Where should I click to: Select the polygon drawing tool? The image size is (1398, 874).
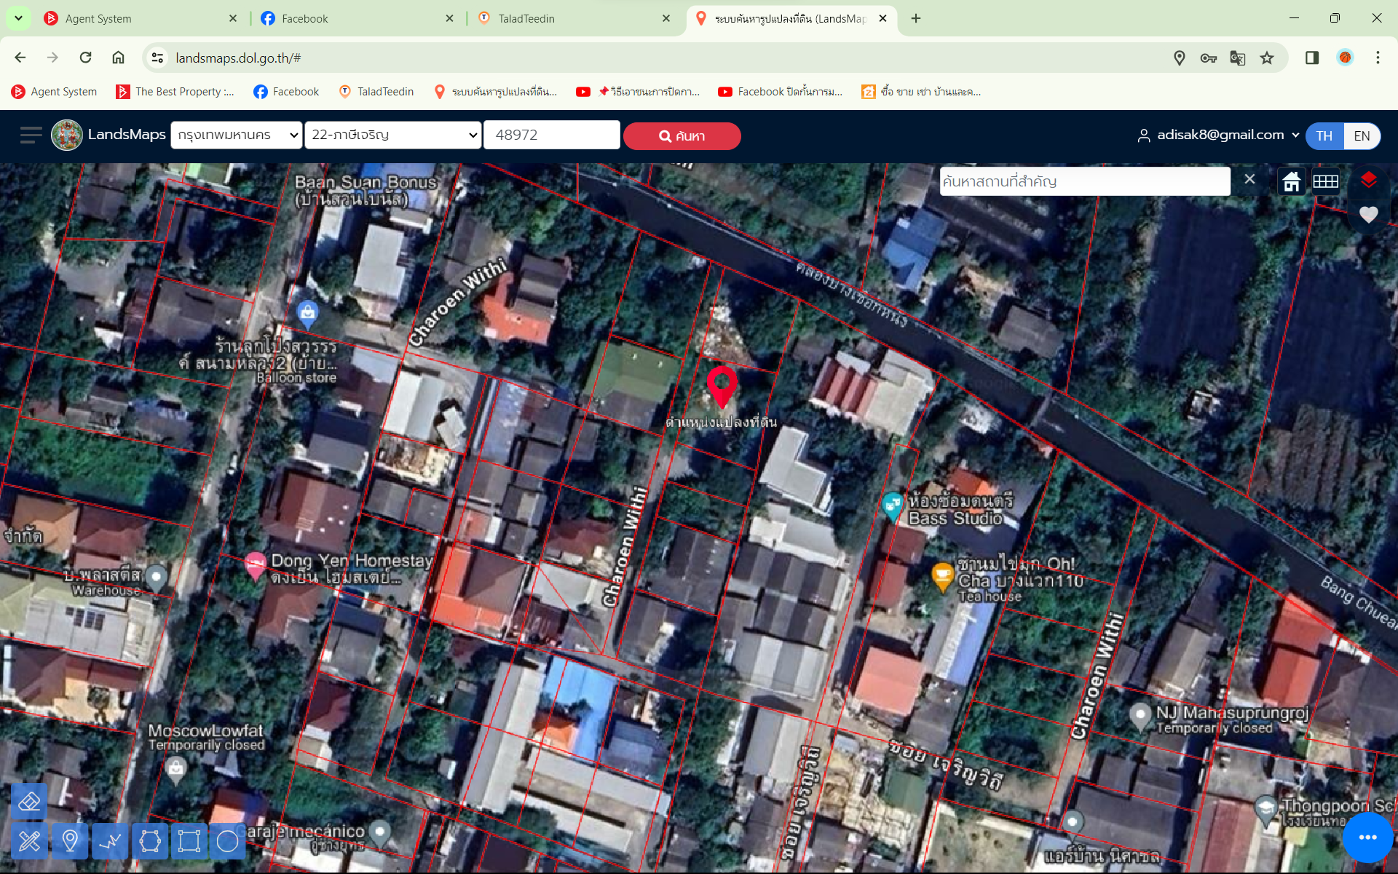(150, 841)
